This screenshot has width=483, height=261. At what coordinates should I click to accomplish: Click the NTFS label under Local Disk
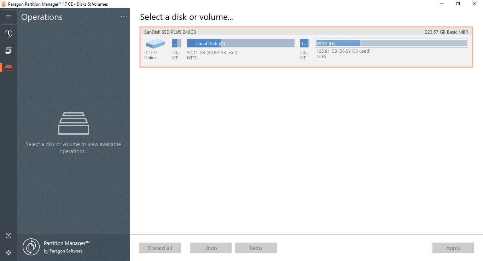click(x=192, y=58)
